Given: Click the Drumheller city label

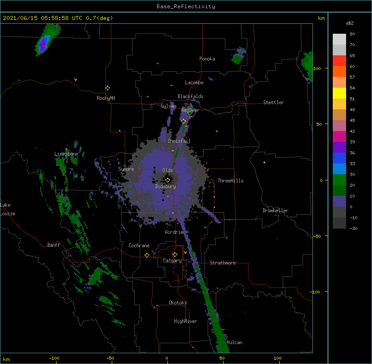Looking at the screenshot, I should pos(275,211).
